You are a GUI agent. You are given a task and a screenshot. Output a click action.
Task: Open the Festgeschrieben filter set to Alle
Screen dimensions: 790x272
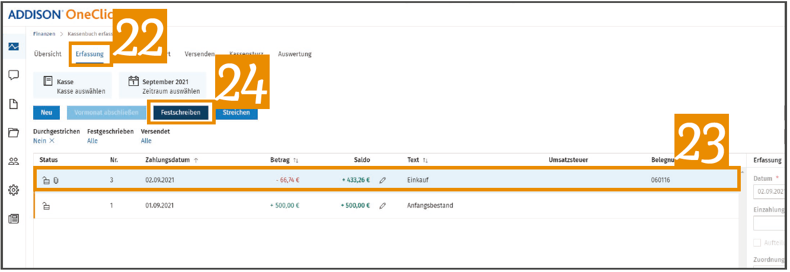(92, 141)
